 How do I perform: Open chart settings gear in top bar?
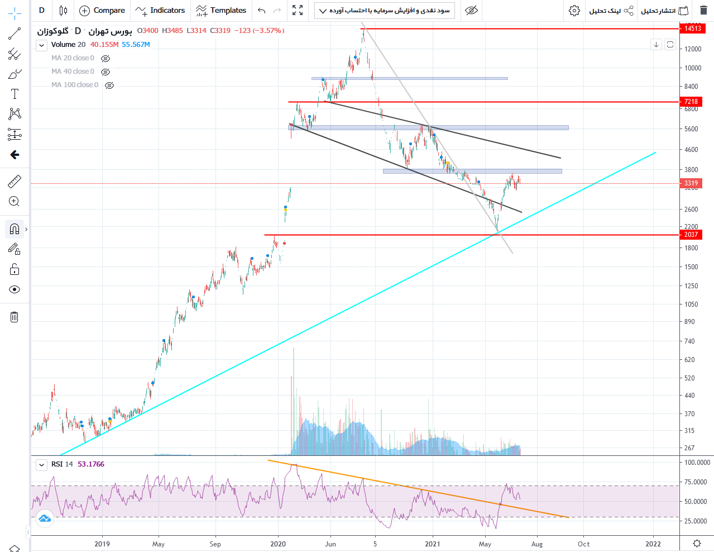pyautogui.click(x=574, y=11)
